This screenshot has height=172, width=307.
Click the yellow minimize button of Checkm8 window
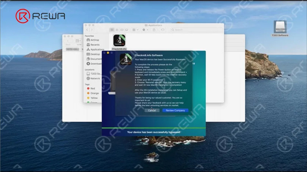pyautogui.click(x=108, y=53)
